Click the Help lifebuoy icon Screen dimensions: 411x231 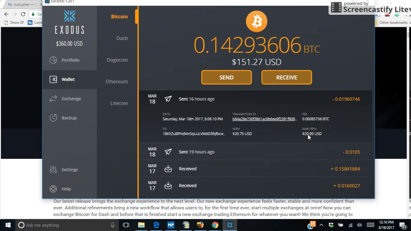pyautogui.click(x=53, y=189)
